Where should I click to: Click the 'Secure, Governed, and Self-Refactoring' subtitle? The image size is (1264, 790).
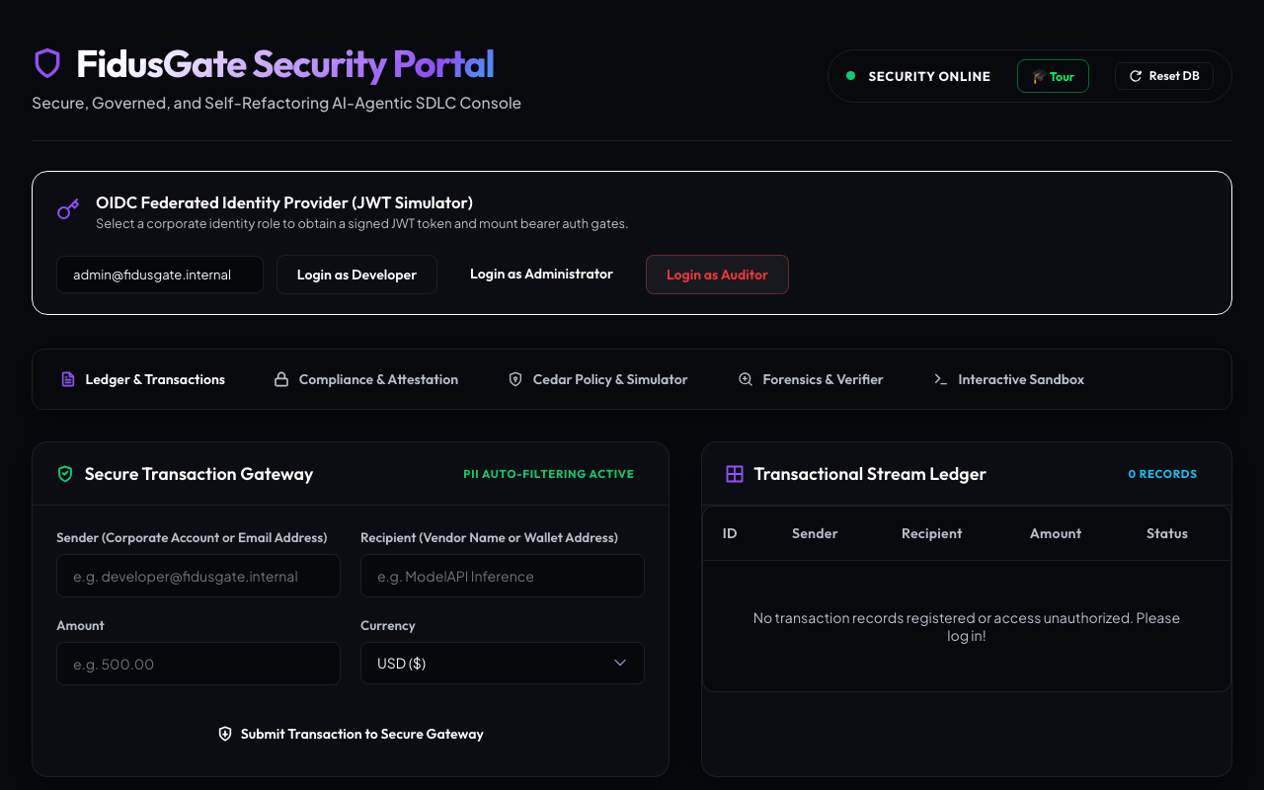click(276, 103)
